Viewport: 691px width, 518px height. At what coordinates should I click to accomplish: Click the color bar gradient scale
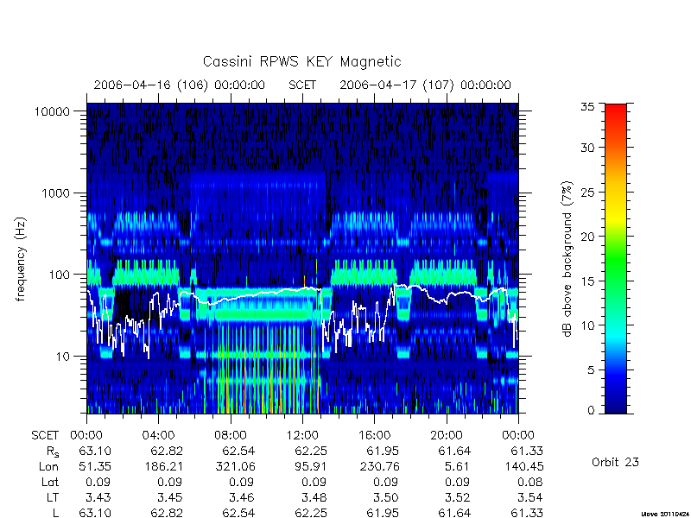pyautogui.click(x=616, y=258)
